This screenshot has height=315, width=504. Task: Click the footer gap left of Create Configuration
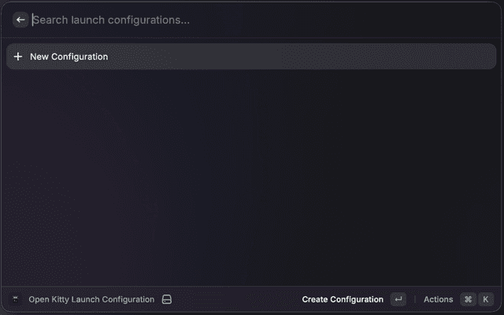click(x=236, y=299)
